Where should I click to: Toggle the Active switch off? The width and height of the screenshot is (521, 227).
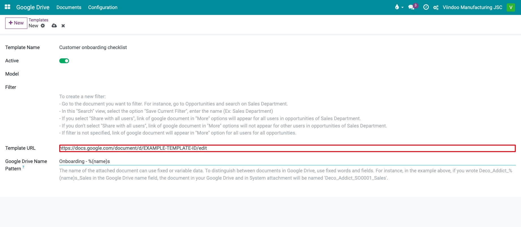click(64, 61)
